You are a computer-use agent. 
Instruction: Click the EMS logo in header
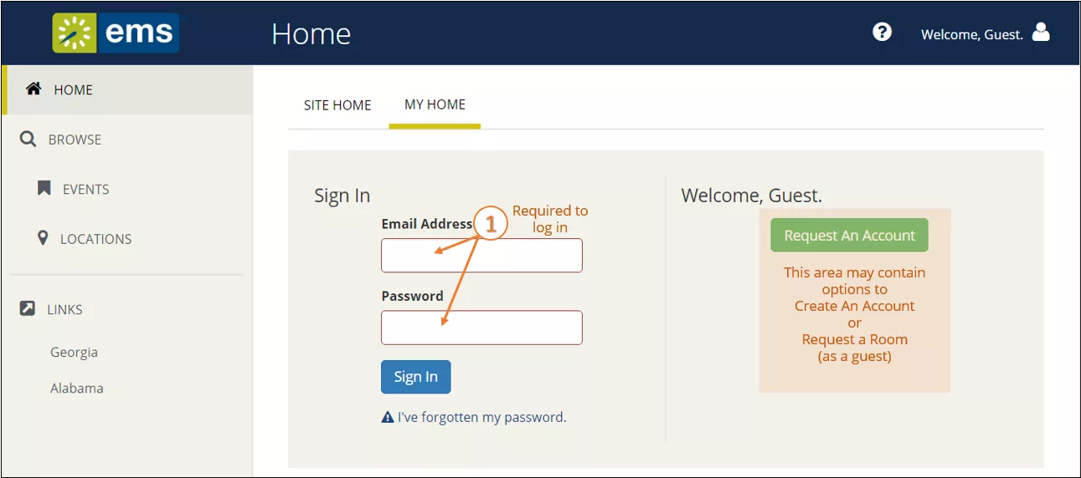tap(116, 33)
